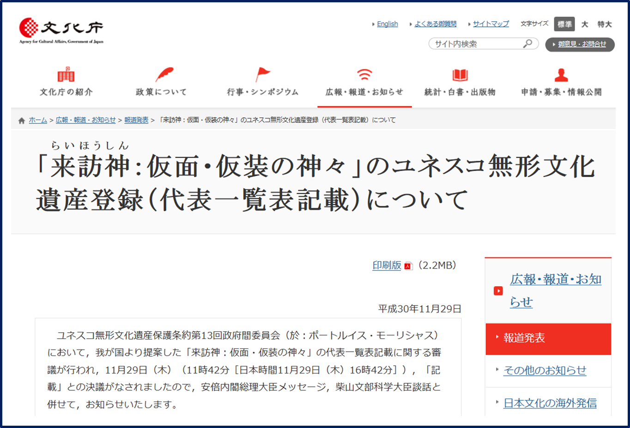The width and height of the screenshot is (630, 428).
Task: Click the 御意見・お問合せ button
Action: tap(580, 44)
